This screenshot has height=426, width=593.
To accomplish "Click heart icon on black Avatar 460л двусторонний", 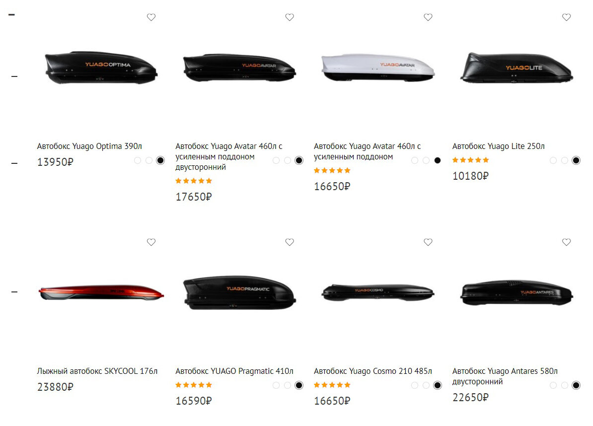I will tap(290, 17).
